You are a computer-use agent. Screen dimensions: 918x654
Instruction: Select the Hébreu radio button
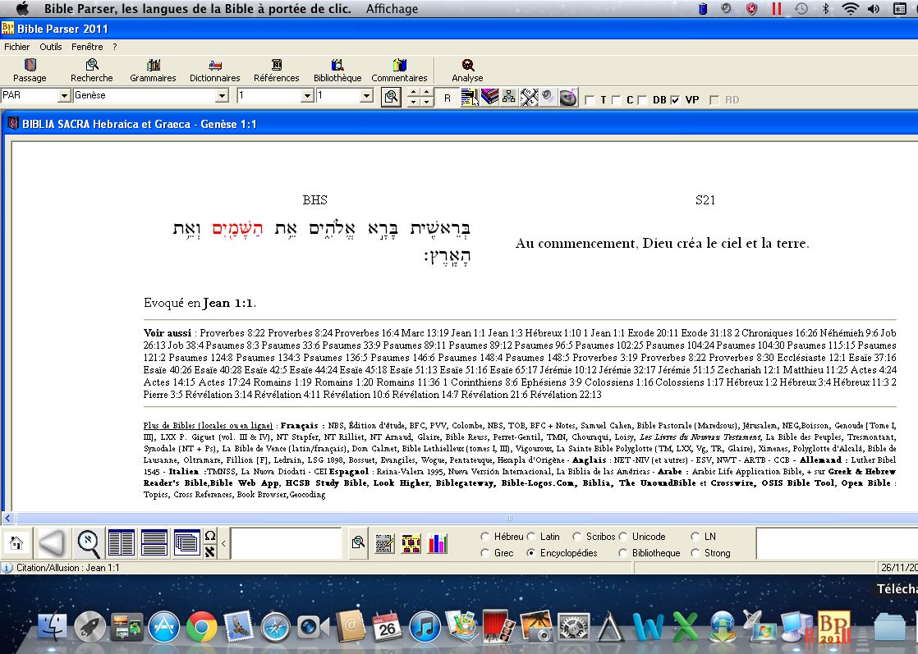point(484,537)
